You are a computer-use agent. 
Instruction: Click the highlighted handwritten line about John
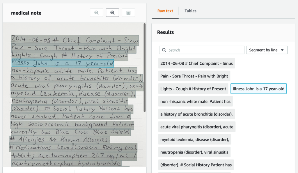(63, 63)
